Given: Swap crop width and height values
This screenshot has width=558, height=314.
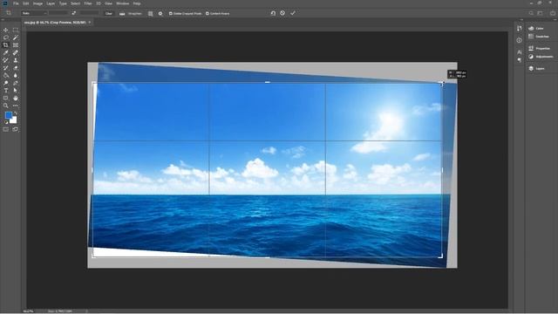Looking at the screenshot, I should pyautogui.click(x=73, y=14).
